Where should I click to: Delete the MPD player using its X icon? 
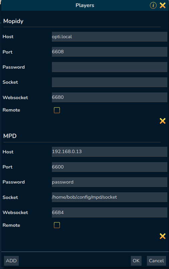pos(163,236)
